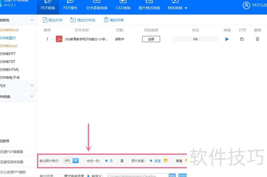This screenshot has width=267, height=177.
Task: Click the 状态 column header
Action: coord(196,30)
